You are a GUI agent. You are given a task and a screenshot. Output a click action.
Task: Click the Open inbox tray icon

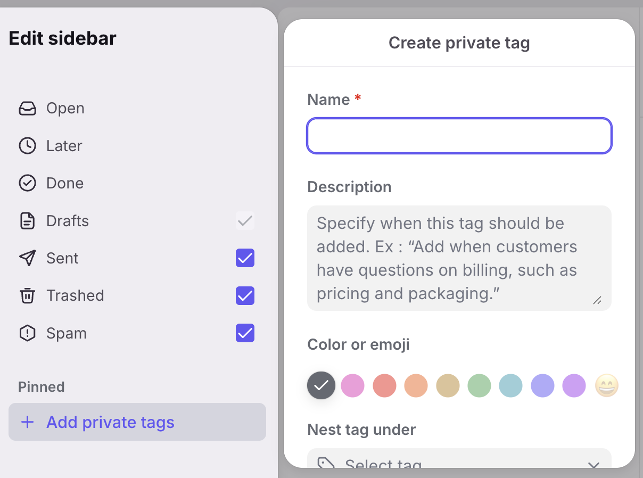pyautogui.click(x=27, y=109)
